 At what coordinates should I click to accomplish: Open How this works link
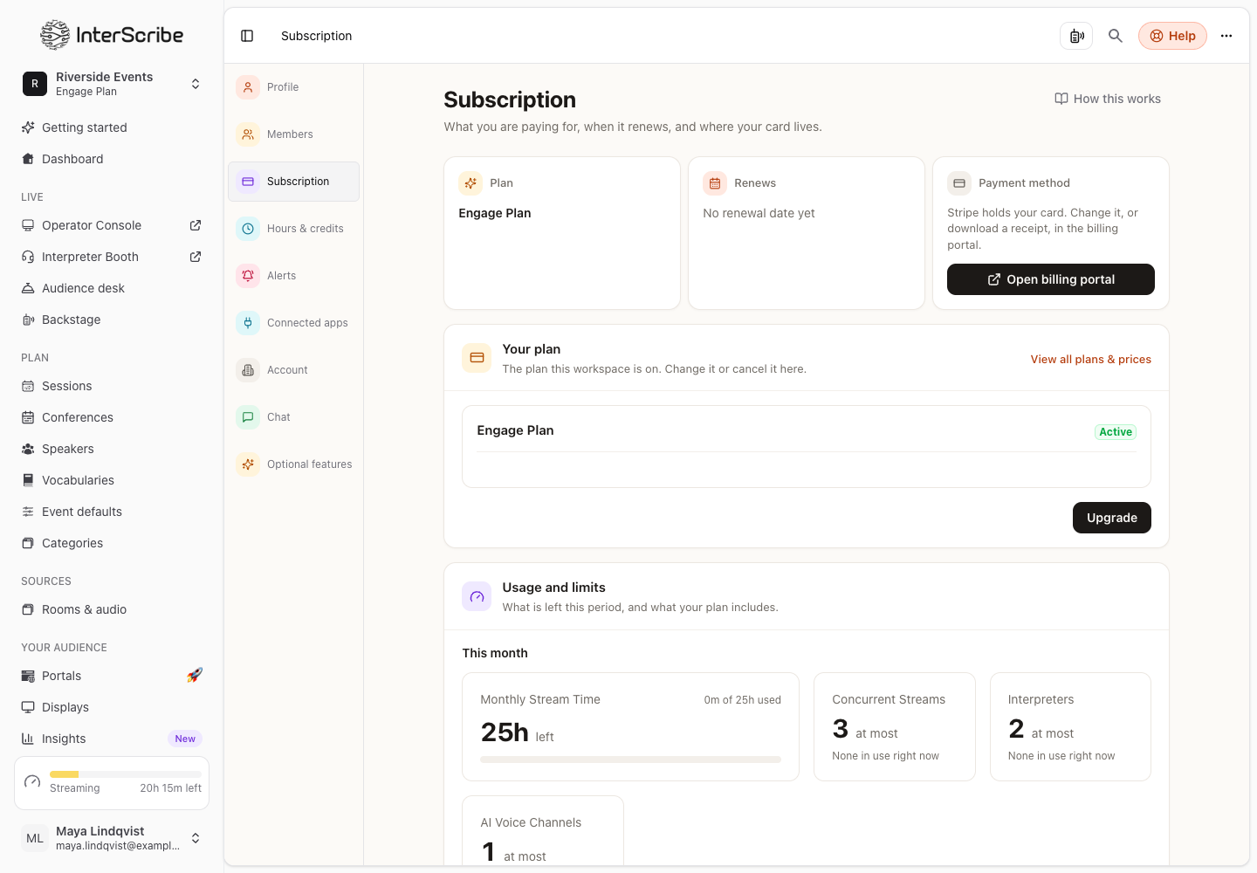(1108, 99)
